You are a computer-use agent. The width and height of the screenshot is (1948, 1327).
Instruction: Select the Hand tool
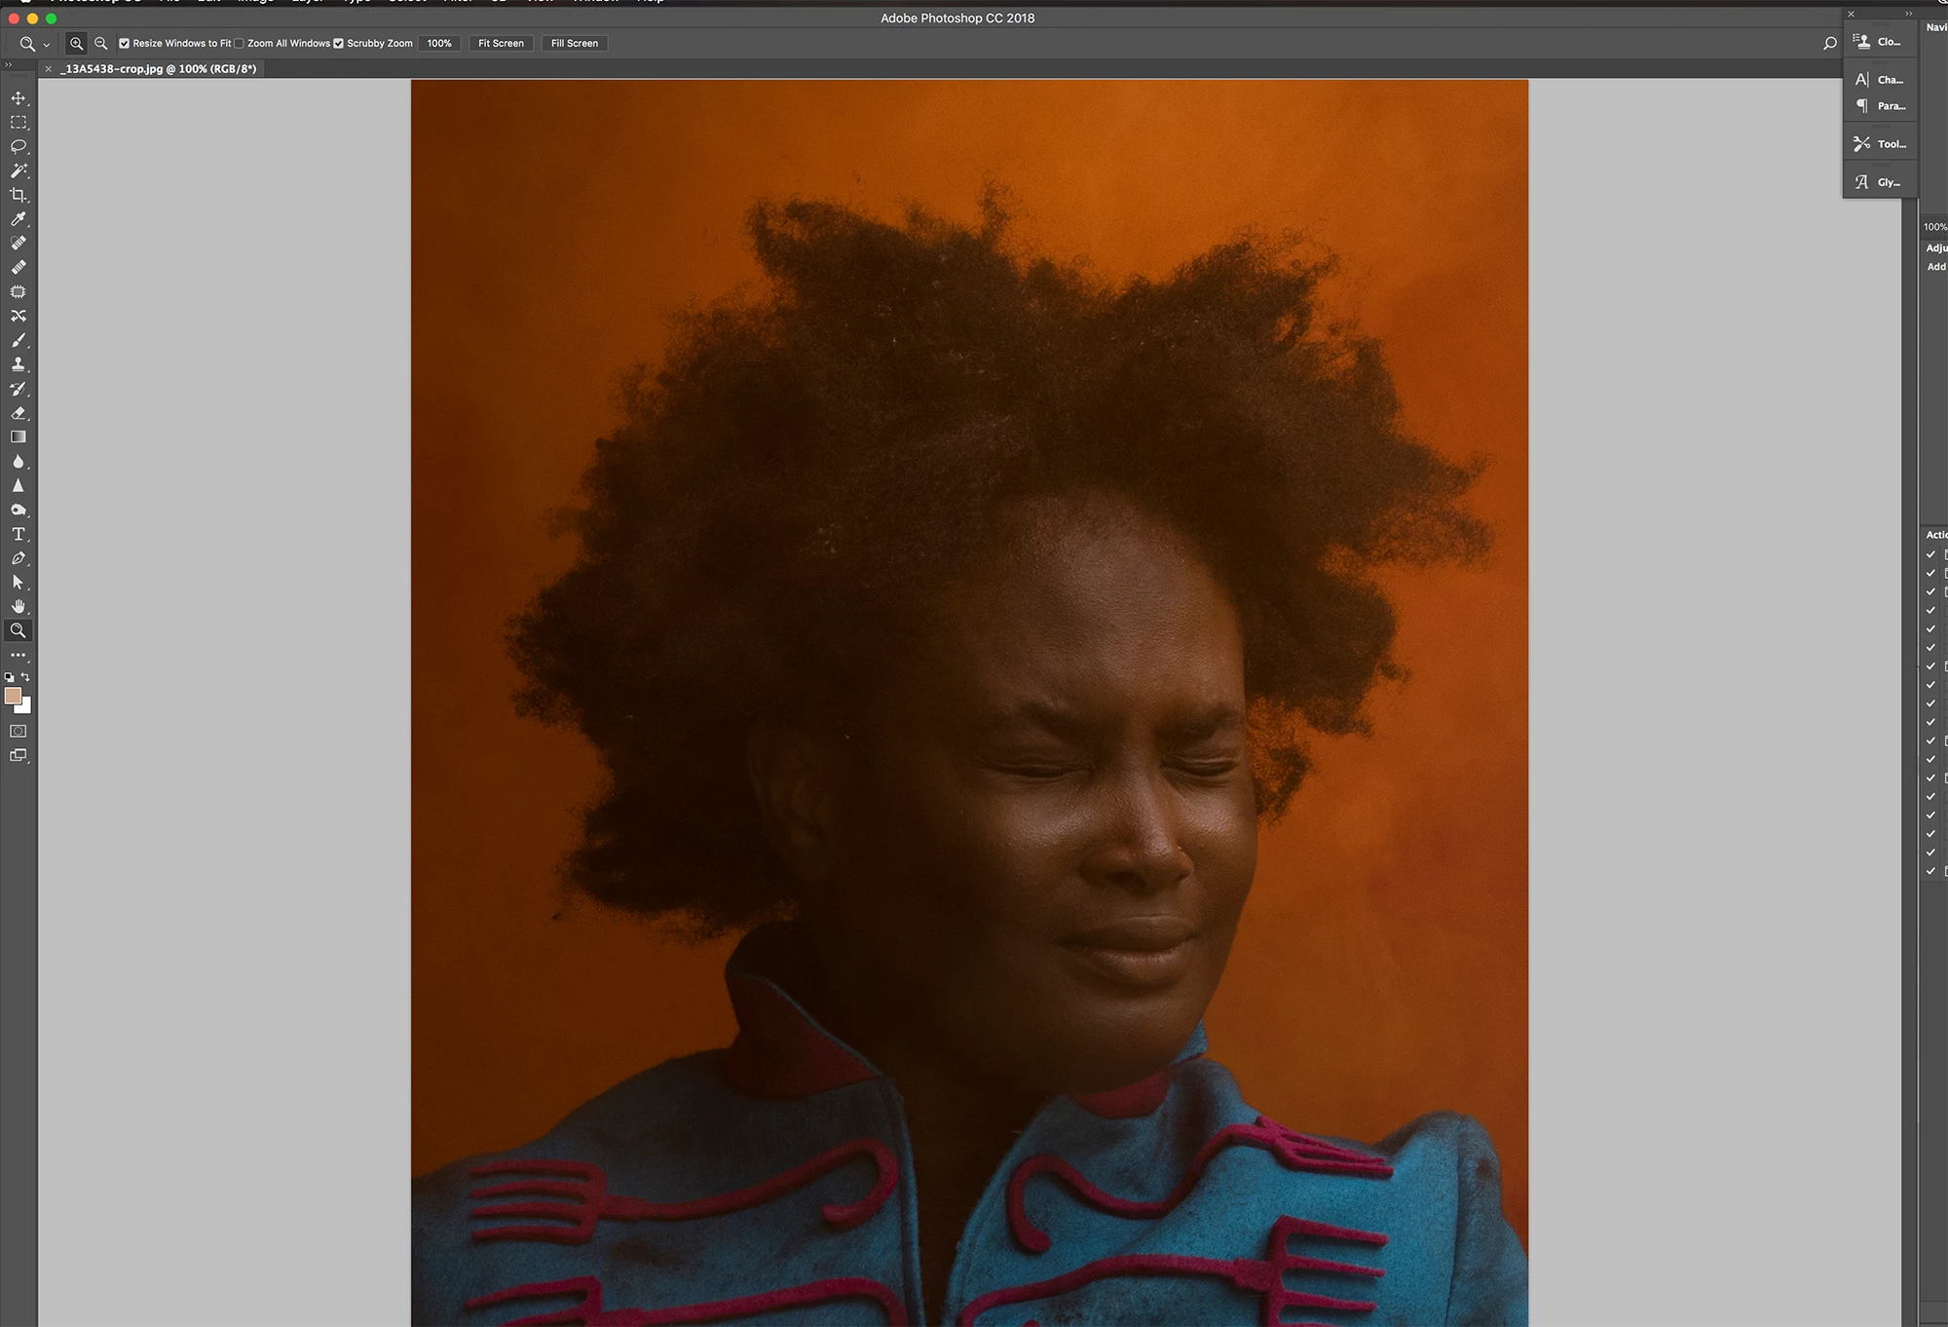(x=19, y=606)
